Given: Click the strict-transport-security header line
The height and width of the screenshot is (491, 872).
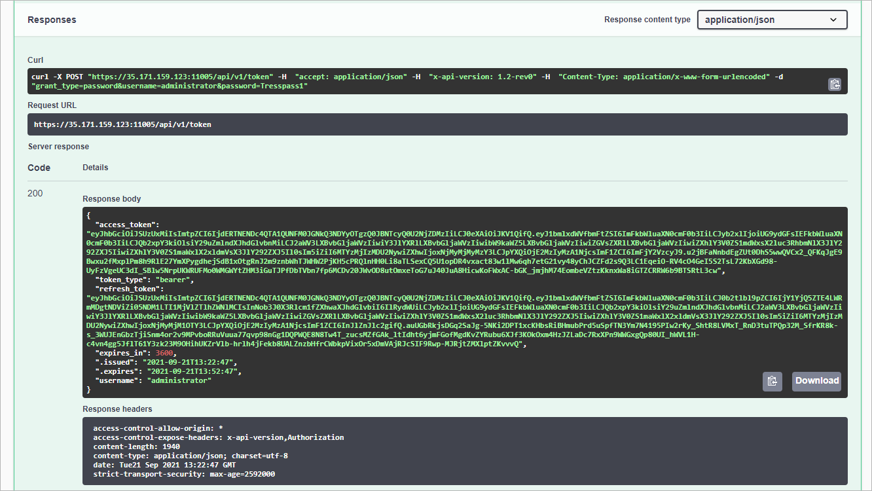Looking at the screenshot, I should [x=184, y=474].
